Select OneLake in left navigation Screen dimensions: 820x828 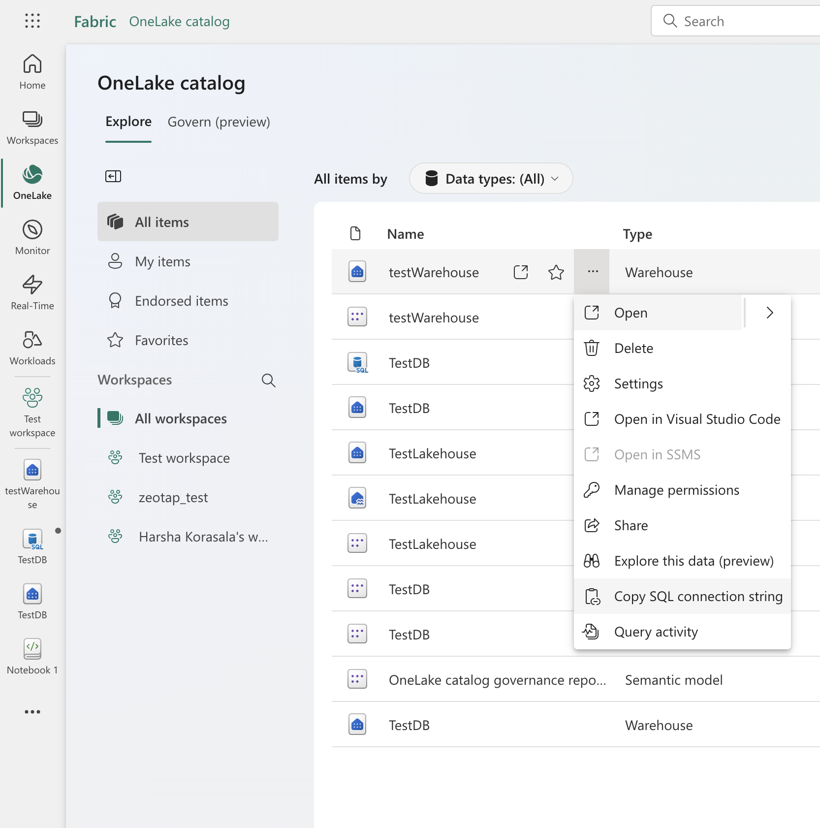point(32,182)
